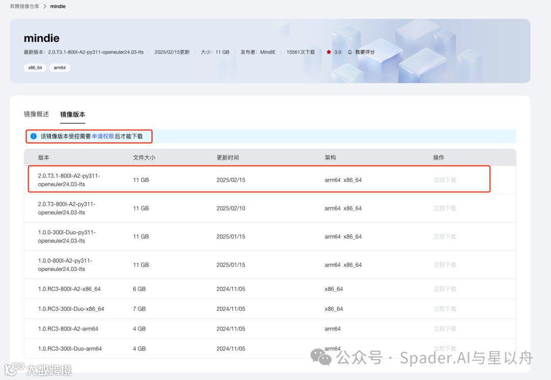Click the blue info icon in notice bar

[x=33, y=136]
